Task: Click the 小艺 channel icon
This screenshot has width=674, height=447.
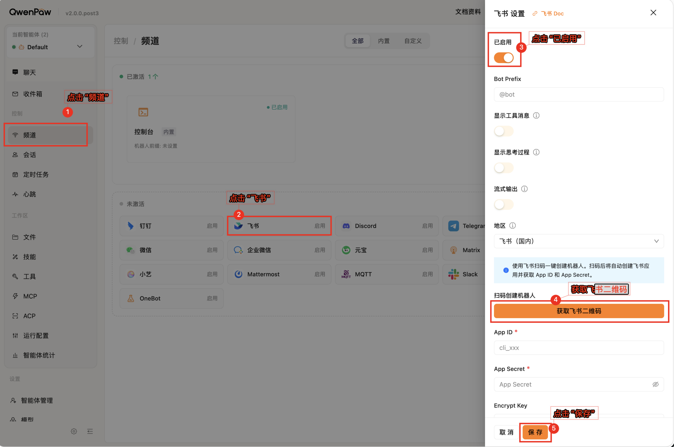Action: pos(131,274)
